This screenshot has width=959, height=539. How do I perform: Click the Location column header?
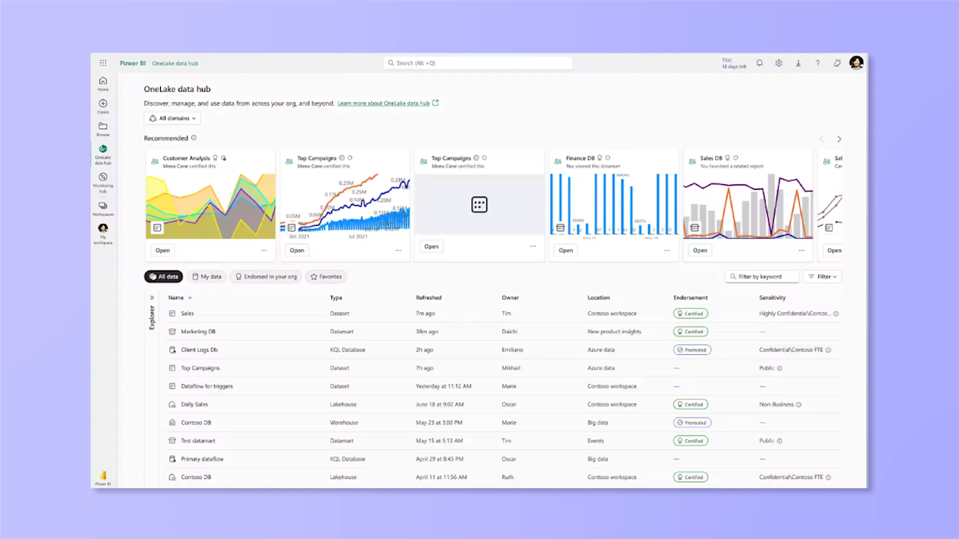coord(599,297)
